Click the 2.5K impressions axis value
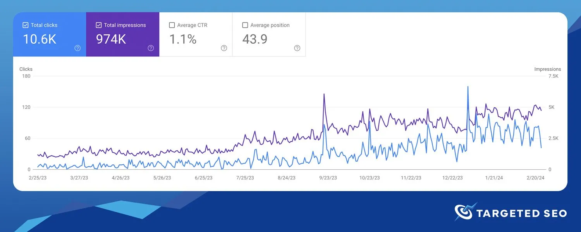This screenshot has height=232, width=581. pyautogui.click(x=554, y=138)
